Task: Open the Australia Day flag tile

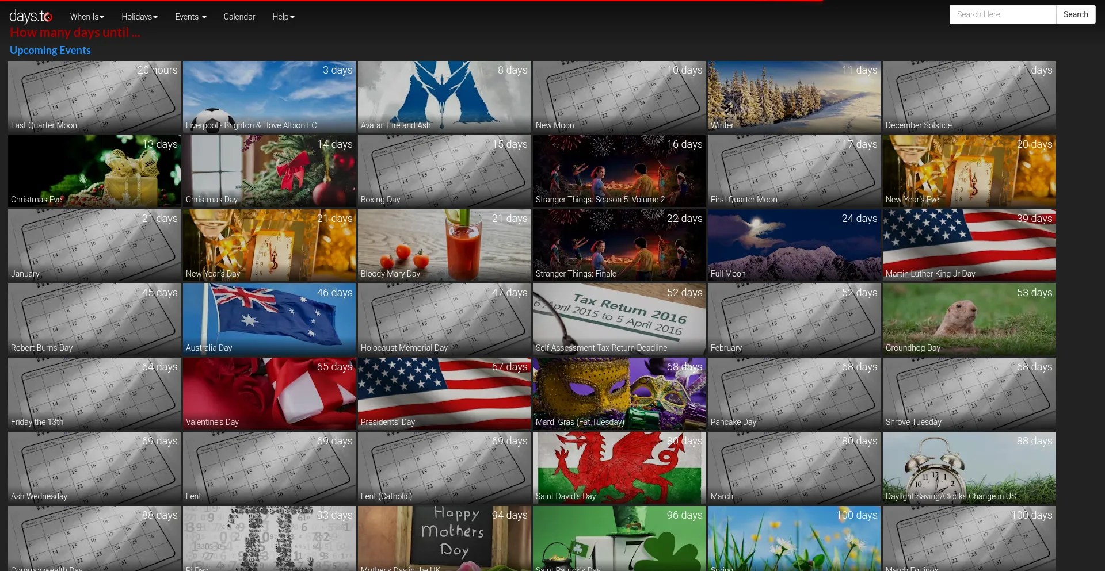Action: pos(269,320)
